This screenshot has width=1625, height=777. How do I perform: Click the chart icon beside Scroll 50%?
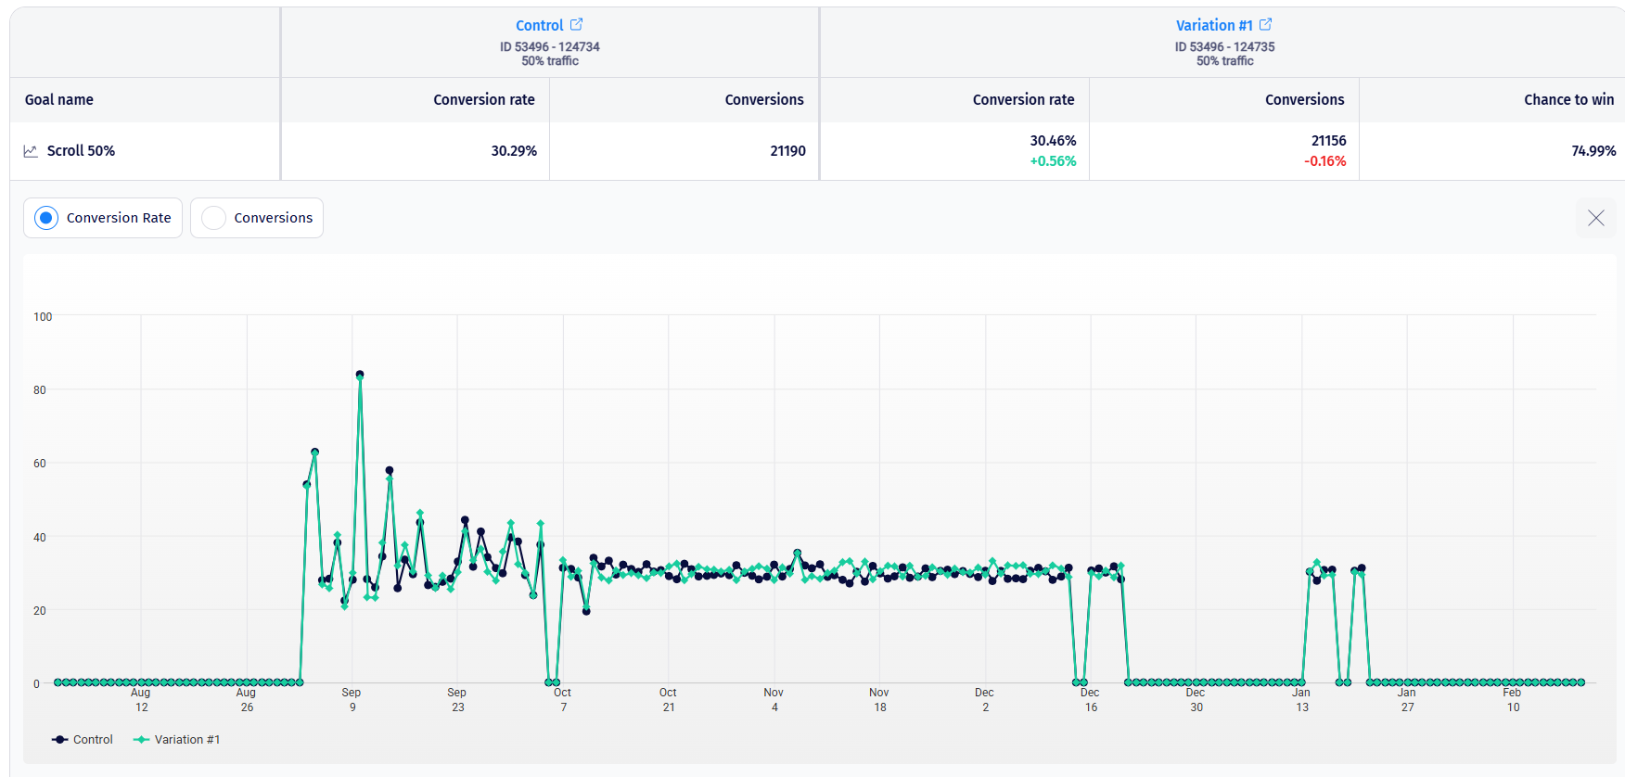[31, 151]
